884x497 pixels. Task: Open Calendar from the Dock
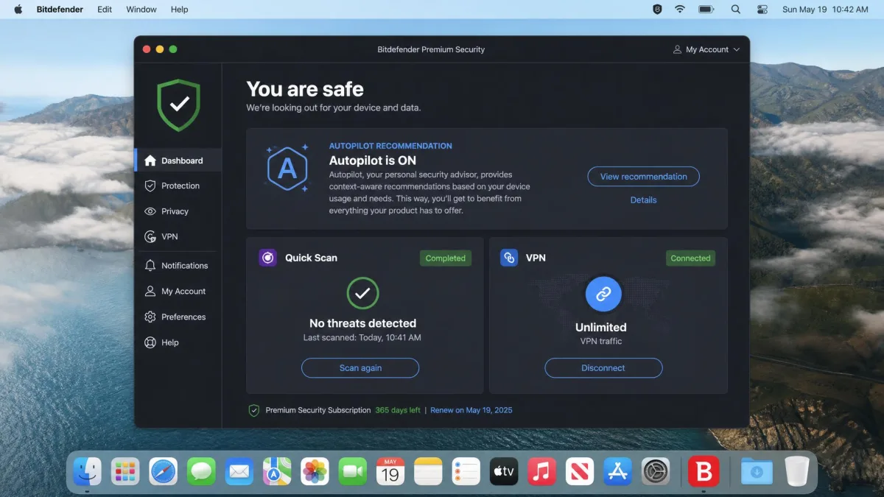(390, 471)
